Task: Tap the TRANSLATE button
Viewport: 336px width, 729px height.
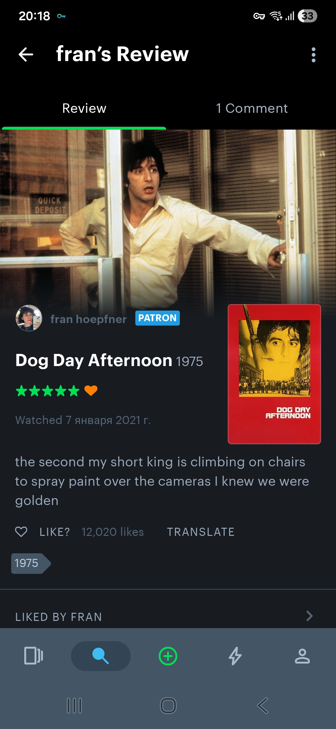Action: point(201,532)
